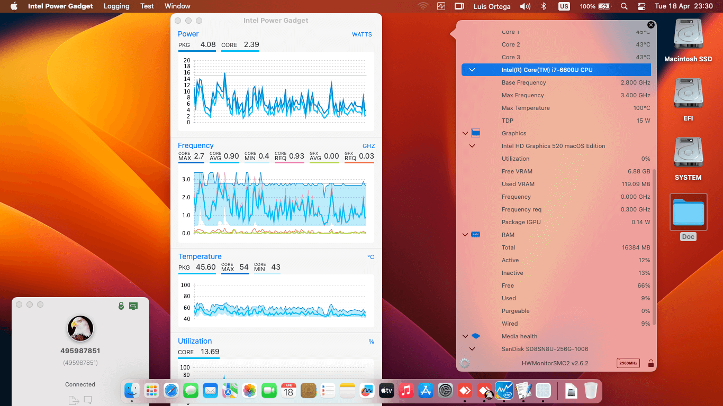Screen dimensions: 723x406
Task: Open FaceTime in the Dock
Action: click(269, 391)
